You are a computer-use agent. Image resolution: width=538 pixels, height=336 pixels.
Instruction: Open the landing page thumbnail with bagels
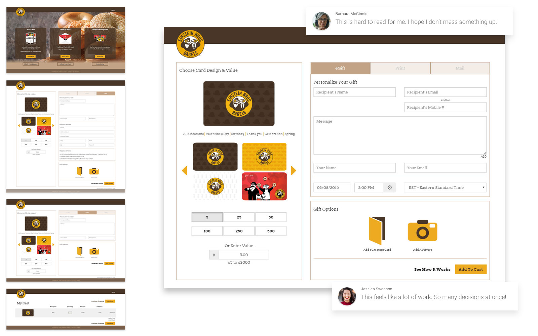[x=66, y=40]
